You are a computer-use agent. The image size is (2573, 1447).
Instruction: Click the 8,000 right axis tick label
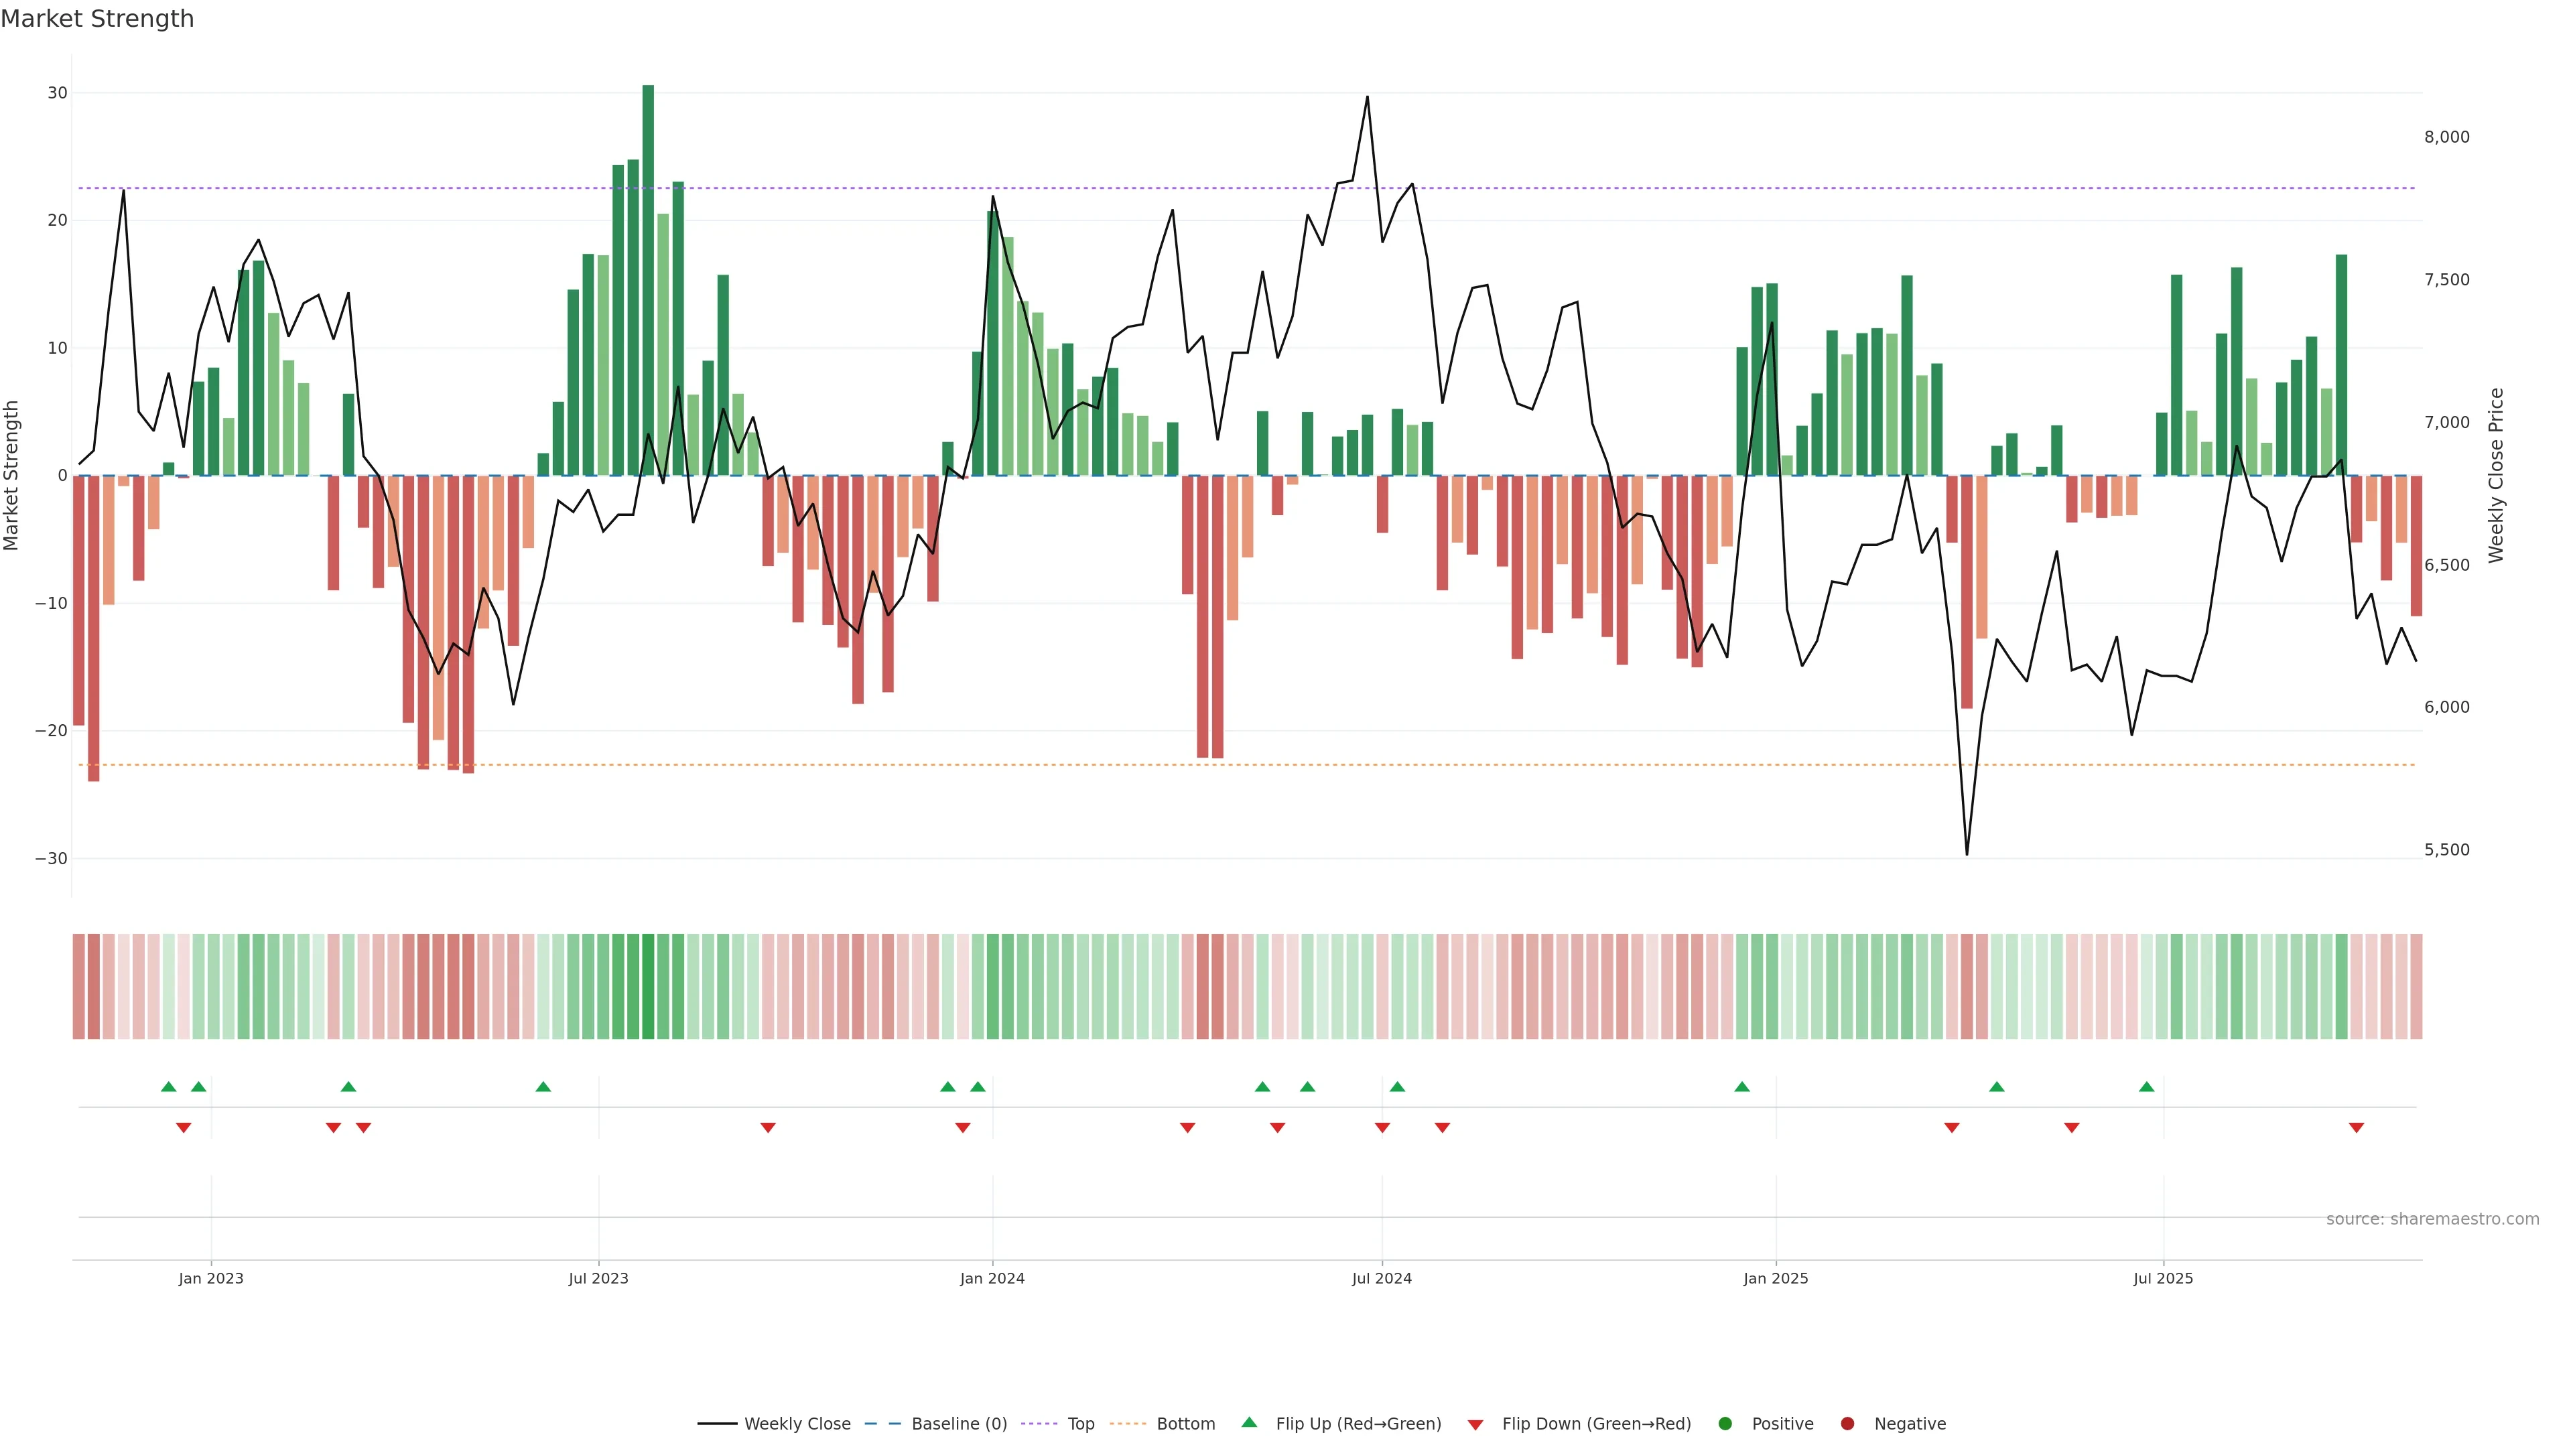click(x=2446, y=138)
